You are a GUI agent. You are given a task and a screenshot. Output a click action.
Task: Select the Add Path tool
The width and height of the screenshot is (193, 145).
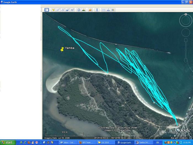coord(63,10)
